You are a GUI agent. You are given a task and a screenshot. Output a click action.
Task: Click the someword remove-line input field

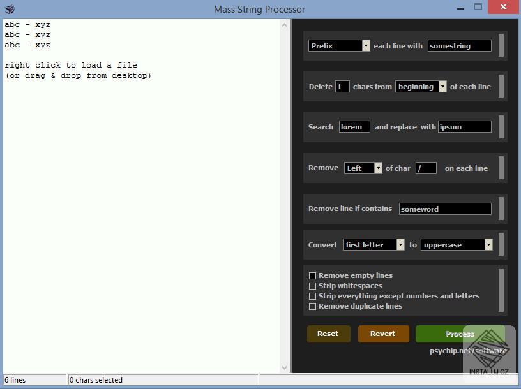coord(444,209)
